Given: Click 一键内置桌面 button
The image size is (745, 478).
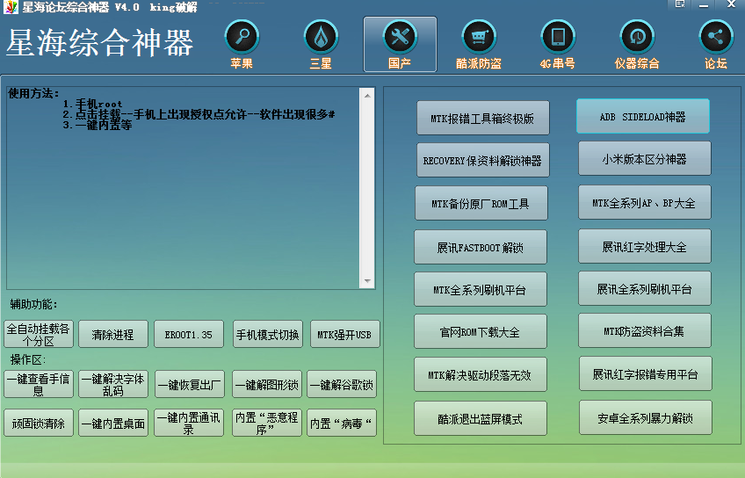Looking at the screenshot, I should (113, 423).
